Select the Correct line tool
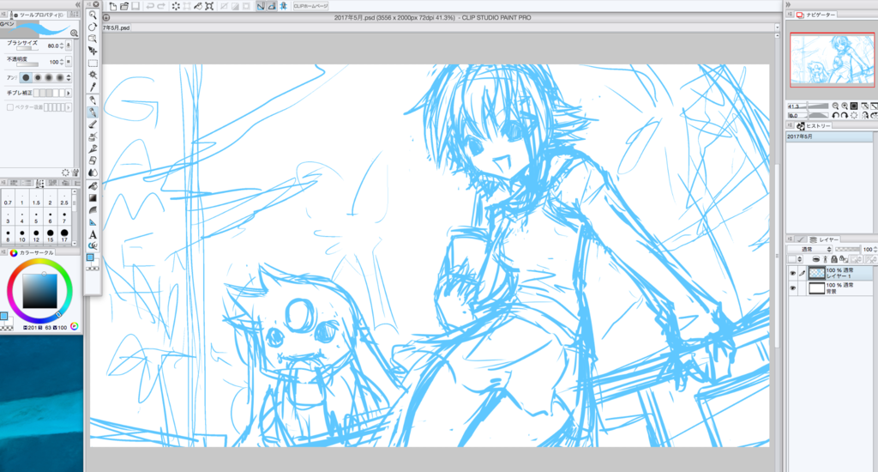The height and width of the screenshot is (472, 878). point(93,246)
